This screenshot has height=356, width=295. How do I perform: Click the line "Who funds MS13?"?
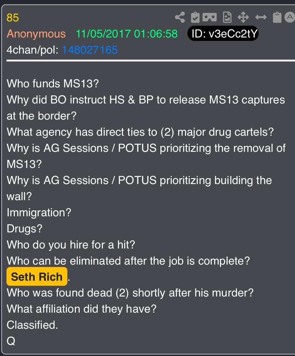point(53,84)
